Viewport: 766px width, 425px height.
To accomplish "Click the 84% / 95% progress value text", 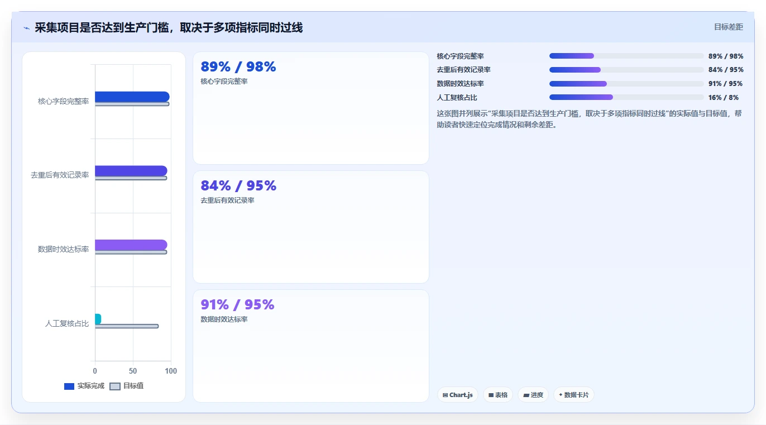I will 726,70.
